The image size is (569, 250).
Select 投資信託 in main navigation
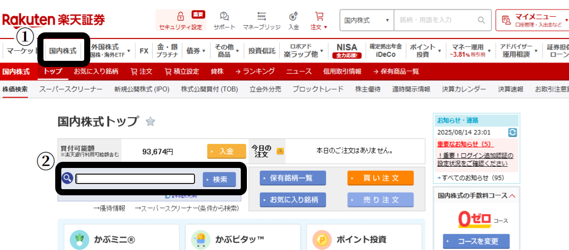[261, 51]
